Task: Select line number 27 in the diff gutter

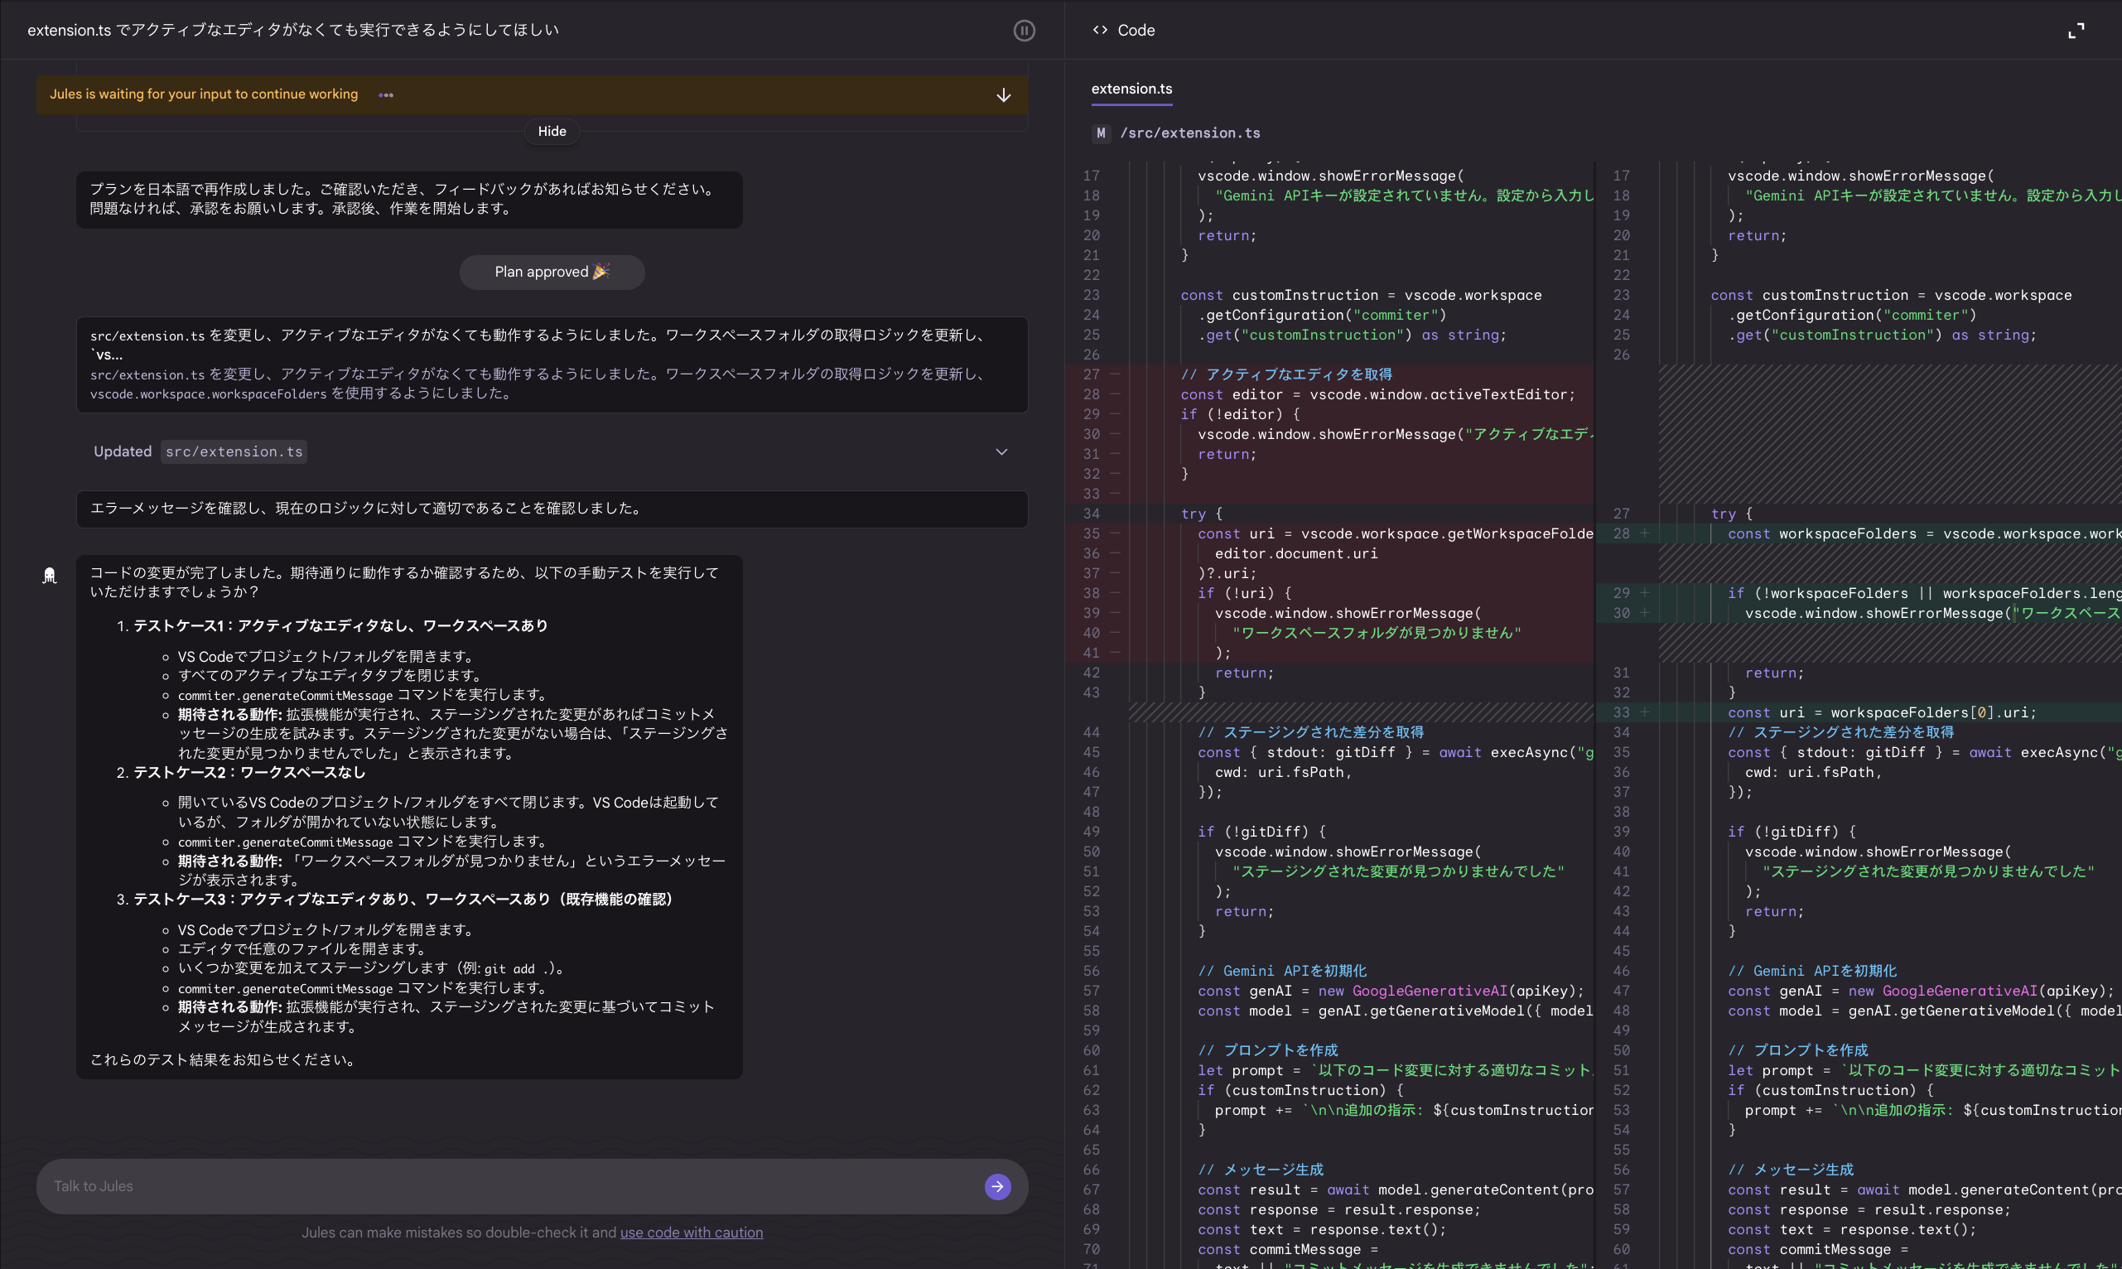Action: [1092, 374]
